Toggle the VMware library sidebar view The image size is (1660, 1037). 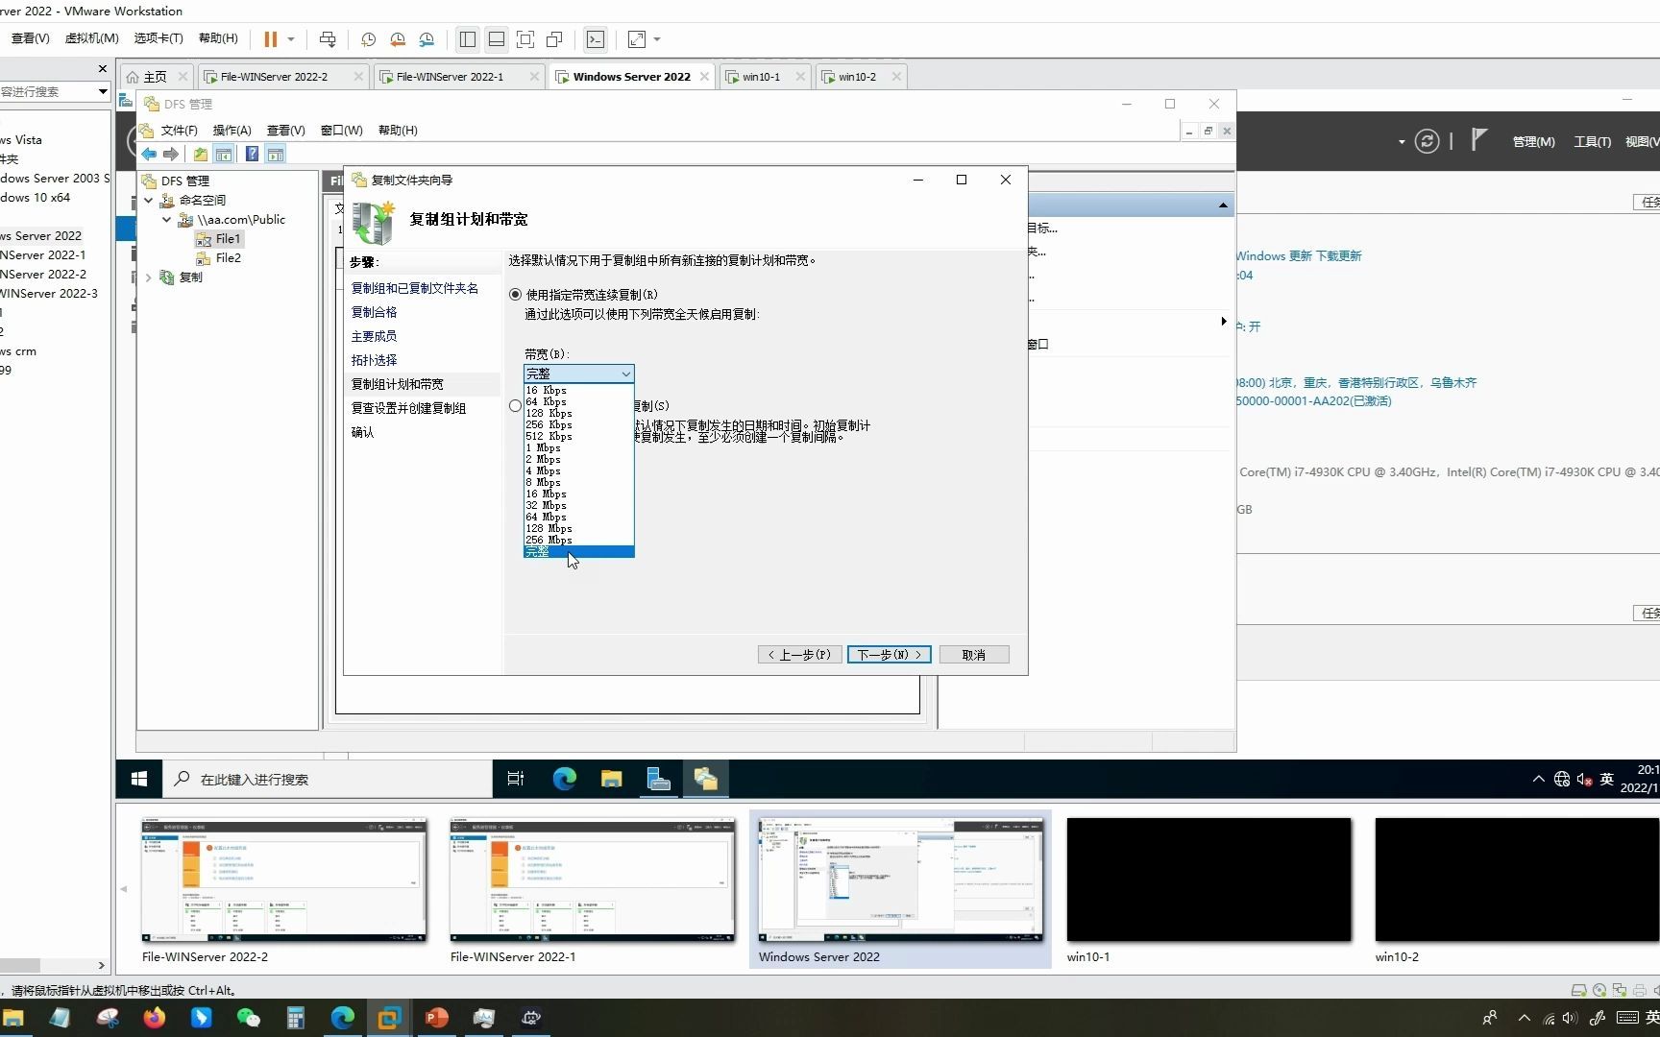(x=468, y=39)
